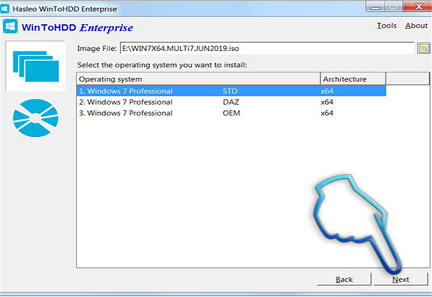Select the disc sidebar icon
432x297 pixels.
click(36, 118)
